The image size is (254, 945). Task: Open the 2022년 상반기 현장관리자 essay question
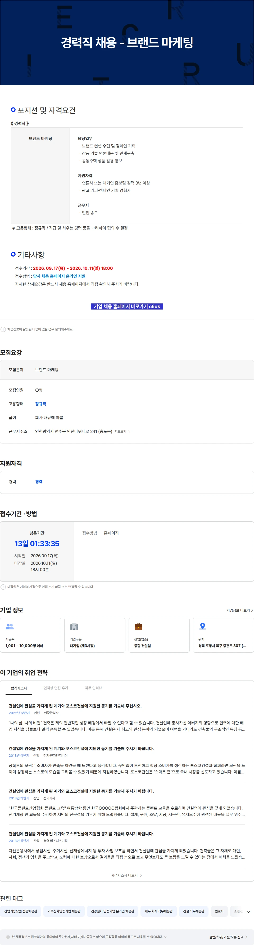pos(75,706)
